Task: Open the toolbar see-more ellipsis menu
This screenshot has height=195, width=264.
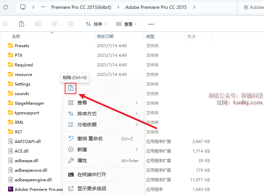Action: click(x=151, y=24)
